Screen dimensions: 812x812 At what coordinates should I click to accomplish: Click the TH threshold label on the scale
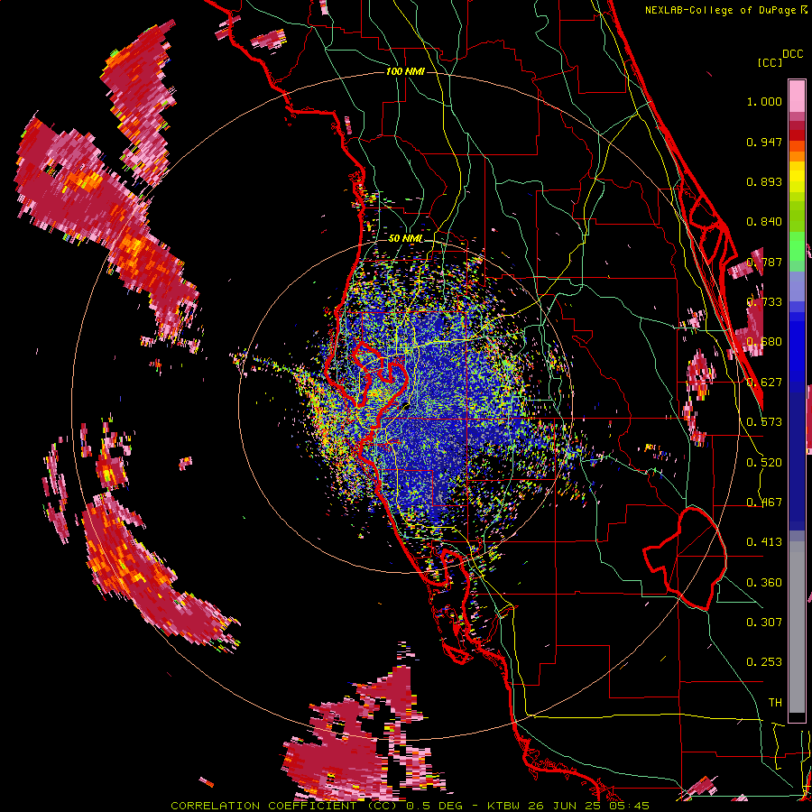pos(775,703)
